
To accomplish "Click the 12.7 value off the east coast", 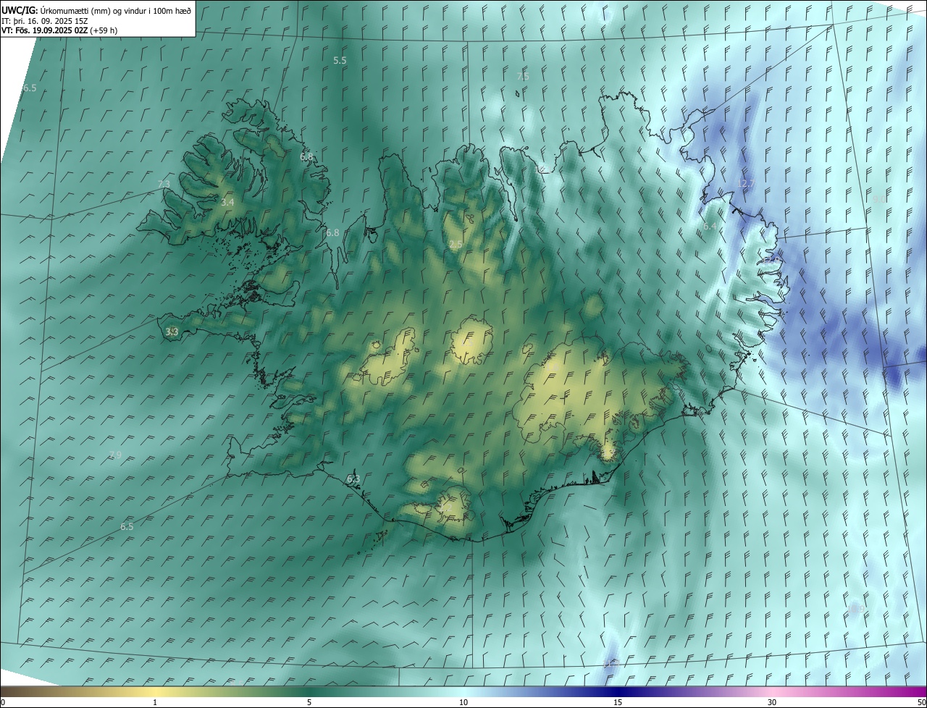I will [x=746, y=183].
